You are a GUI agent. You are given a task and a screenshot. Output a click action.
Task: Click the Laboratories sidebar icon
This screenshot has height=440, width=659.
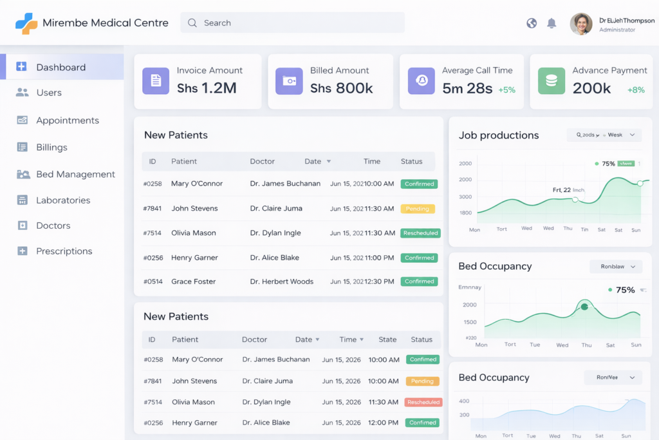point(23,200)
